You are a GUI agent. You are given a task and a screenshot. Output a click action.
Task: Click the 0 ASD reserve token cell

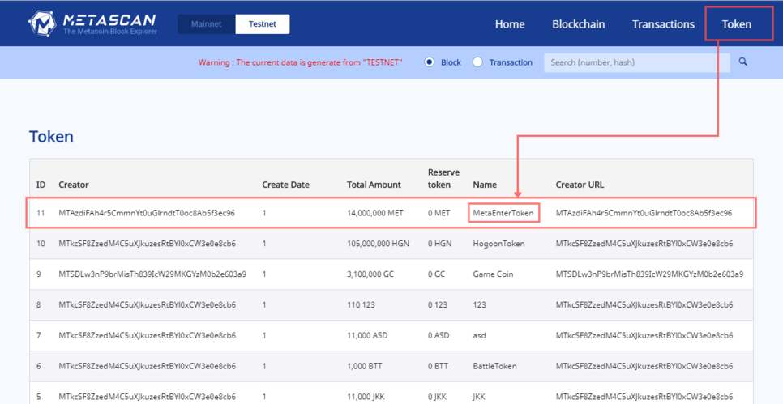(439, 335)
